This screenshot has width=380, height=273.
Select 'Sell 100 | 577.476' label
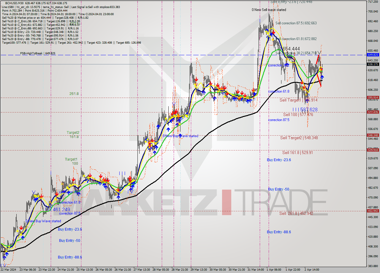(x=298, y=115)
